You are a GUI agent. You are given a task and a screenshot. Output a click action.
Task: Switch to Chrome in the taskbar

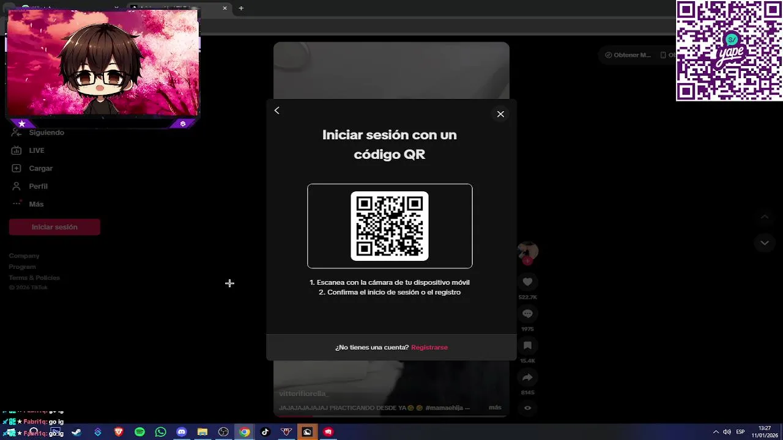point(244,432)
